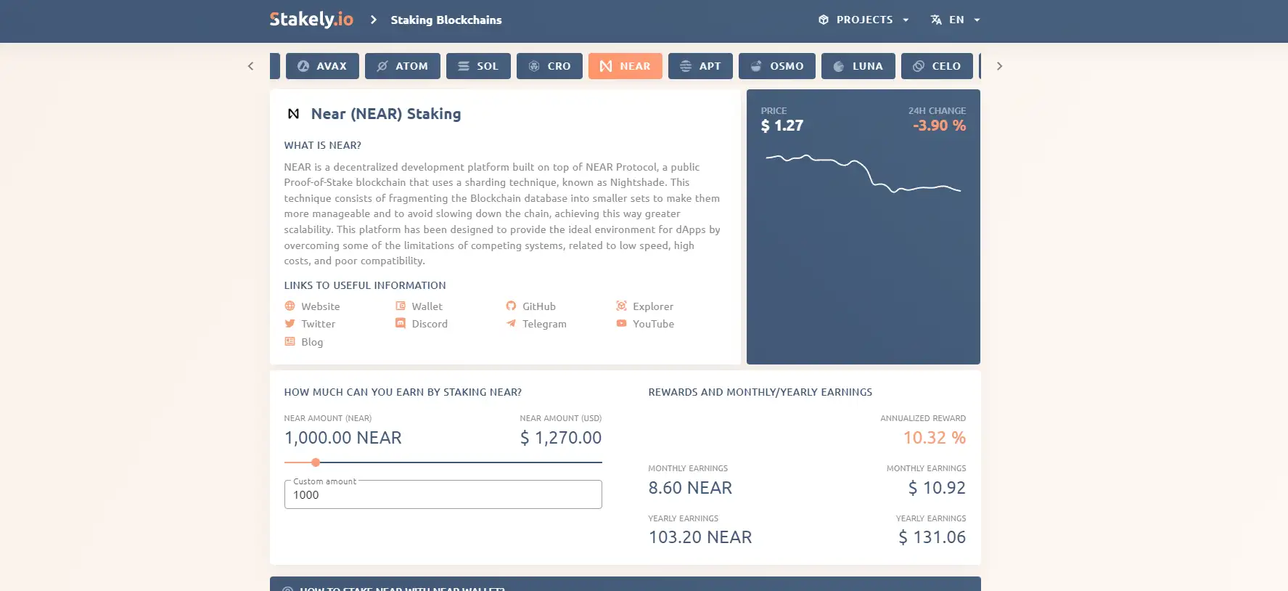1288x591 pixels.
Task: Select the SOL blockchain tab
Action: 478,66
